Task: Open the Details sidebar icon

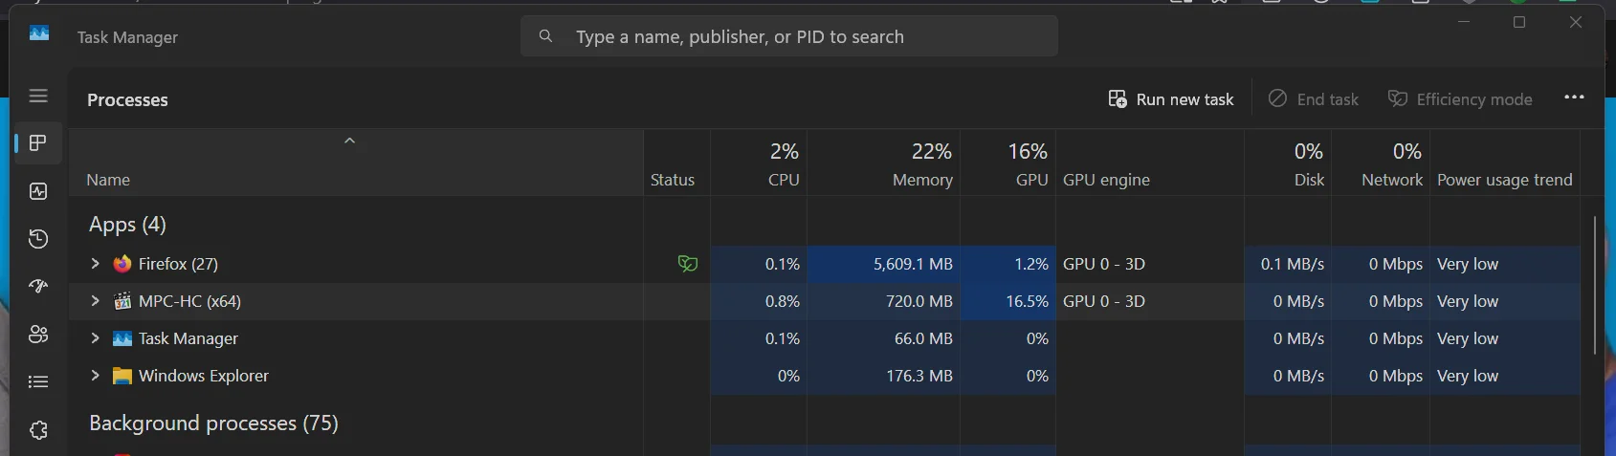Action: [38, 382]
